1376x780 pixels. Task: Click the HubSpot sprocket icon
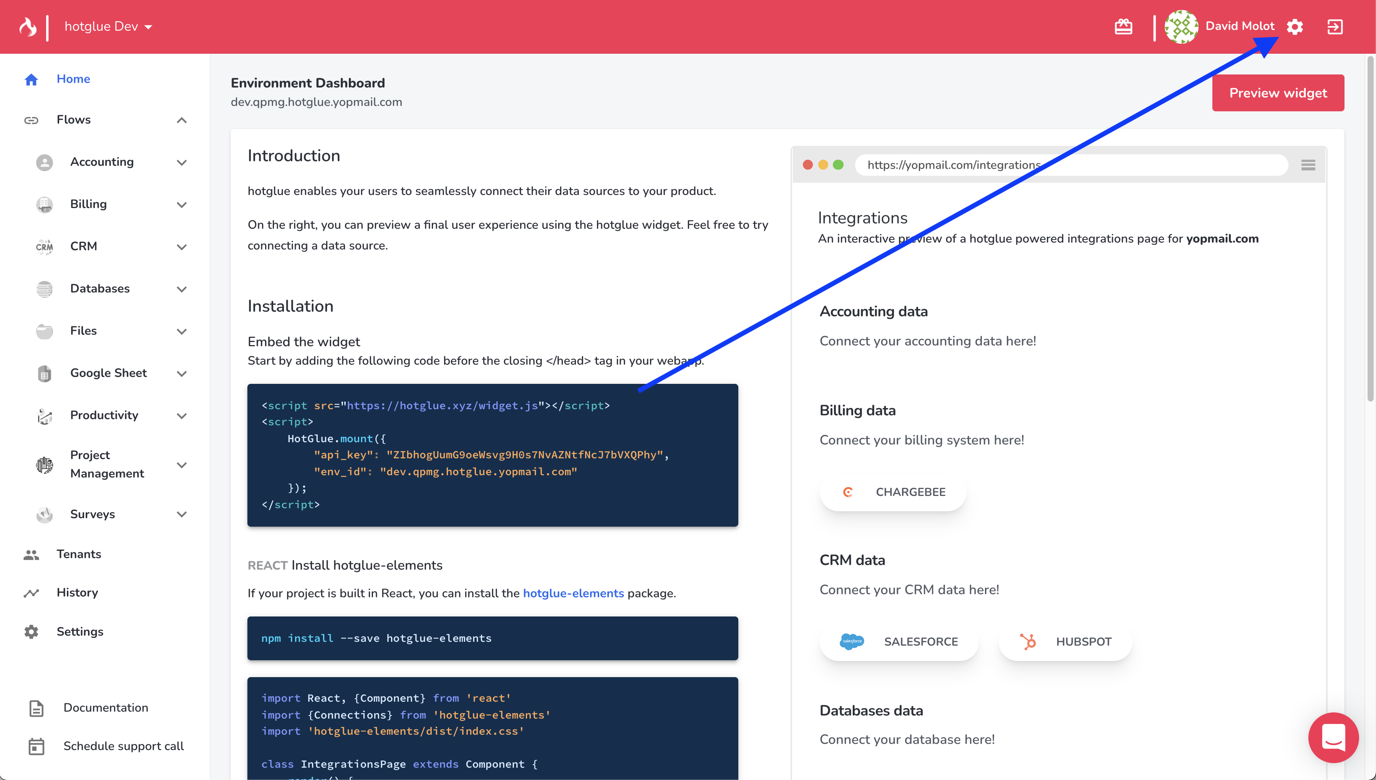(1028, 641)
